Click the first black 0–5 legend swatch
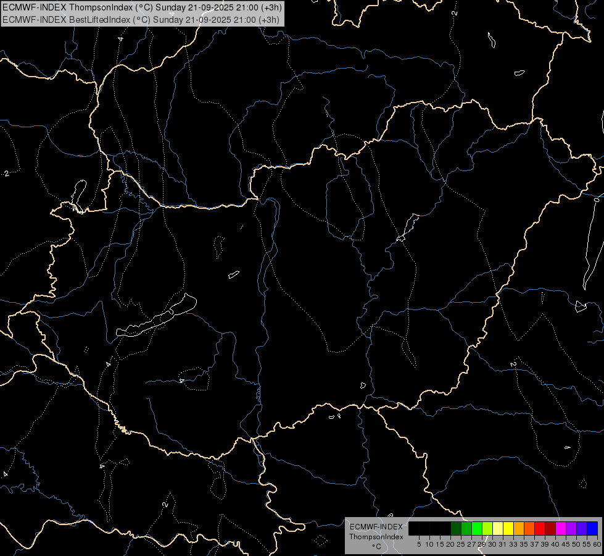This screenshot has height=556, width=604. click(x=413, y=528)
